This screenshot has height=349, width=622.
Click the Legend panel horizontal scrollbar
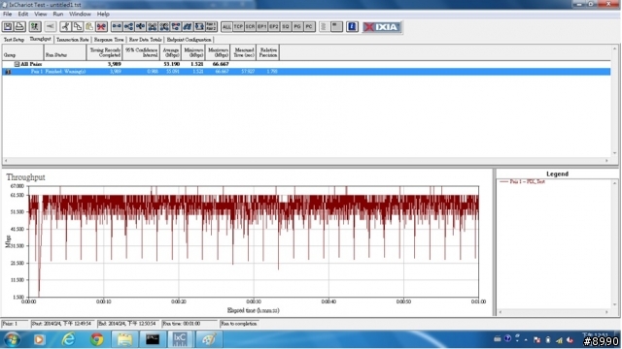[x=553, y=312]
